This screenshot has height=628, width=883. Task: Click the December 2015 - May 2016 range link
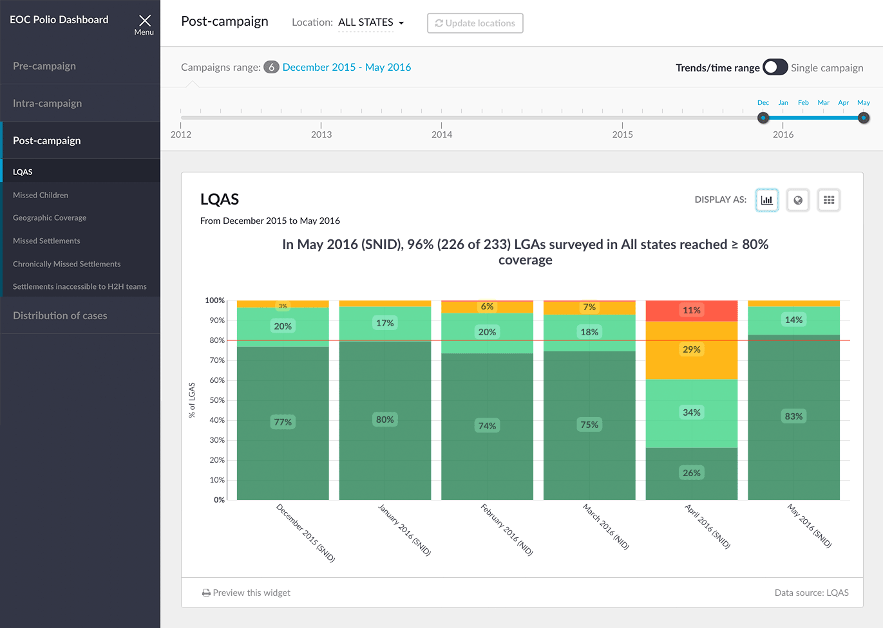click(x=347, y=68)
